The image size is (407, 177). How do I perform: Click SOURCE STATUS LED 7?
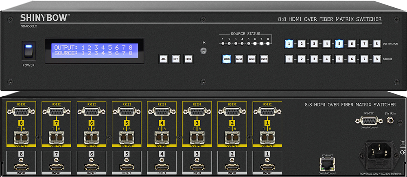coord(261,44)
